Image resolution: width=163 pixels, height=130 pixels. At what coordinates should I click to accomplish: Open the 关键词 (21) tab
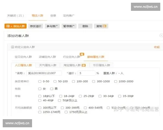(15, 16)
